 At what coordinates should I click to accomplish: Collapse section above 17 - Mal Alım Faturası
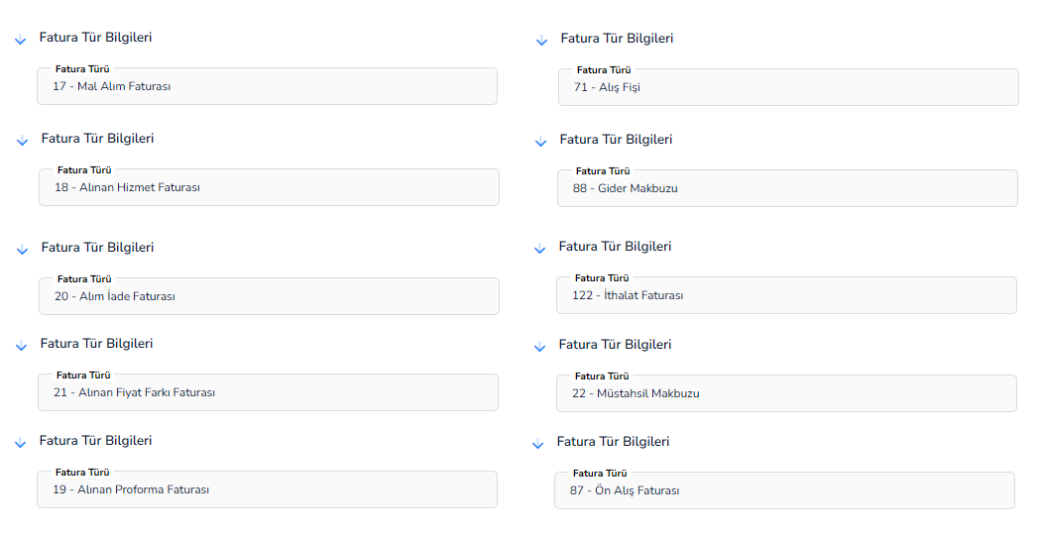click(21, 40)
